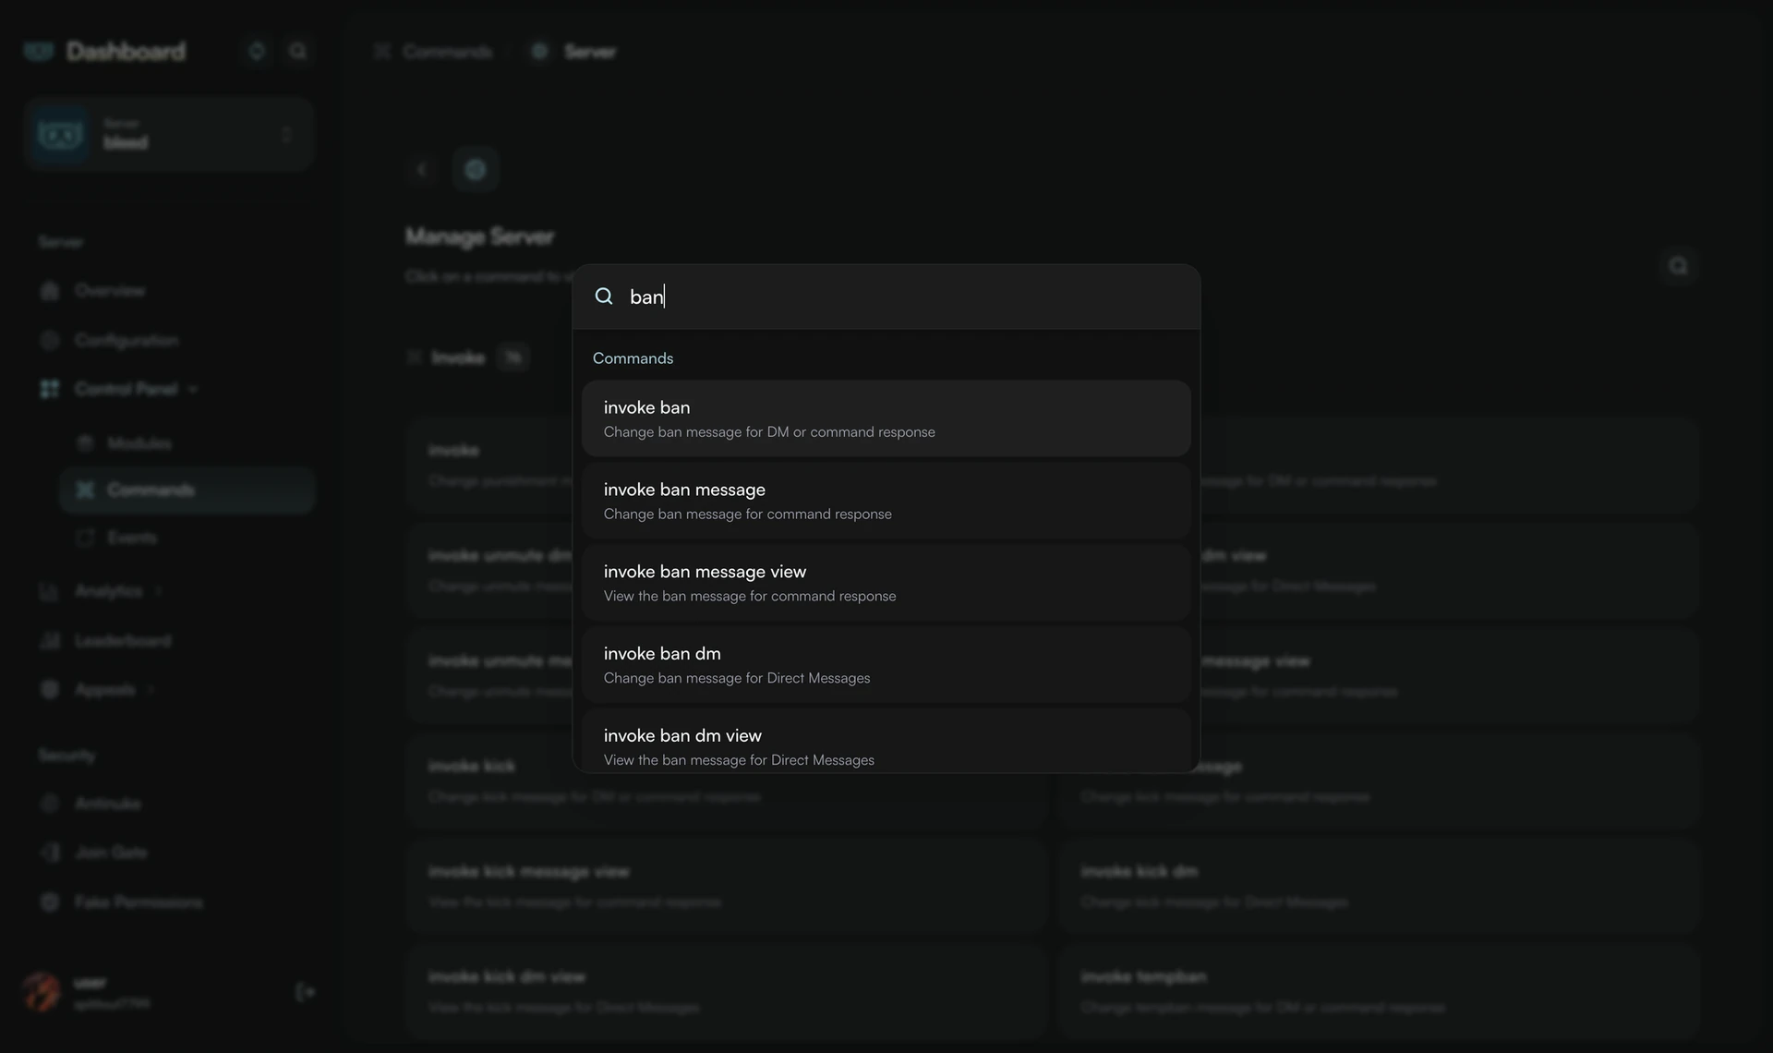Click the Server category icon beside back arrow
This screenshot has height=1053, width=1773.
[476, 170]
